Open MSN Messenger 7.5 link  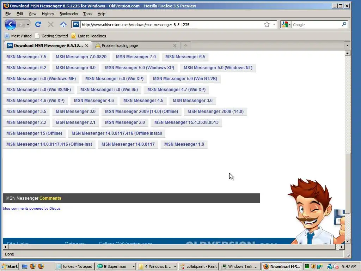tap(26, 57)
